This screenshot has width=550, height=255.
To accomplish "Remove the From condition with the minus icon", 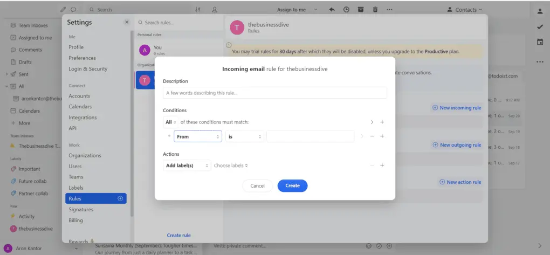I will [x=372, y=136].
